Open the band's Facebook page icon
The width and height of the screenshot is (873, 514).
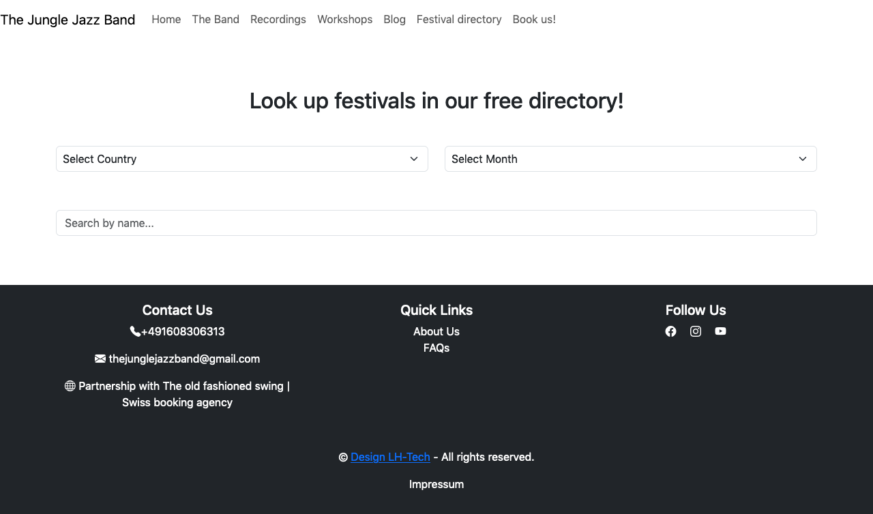[671, 331]
